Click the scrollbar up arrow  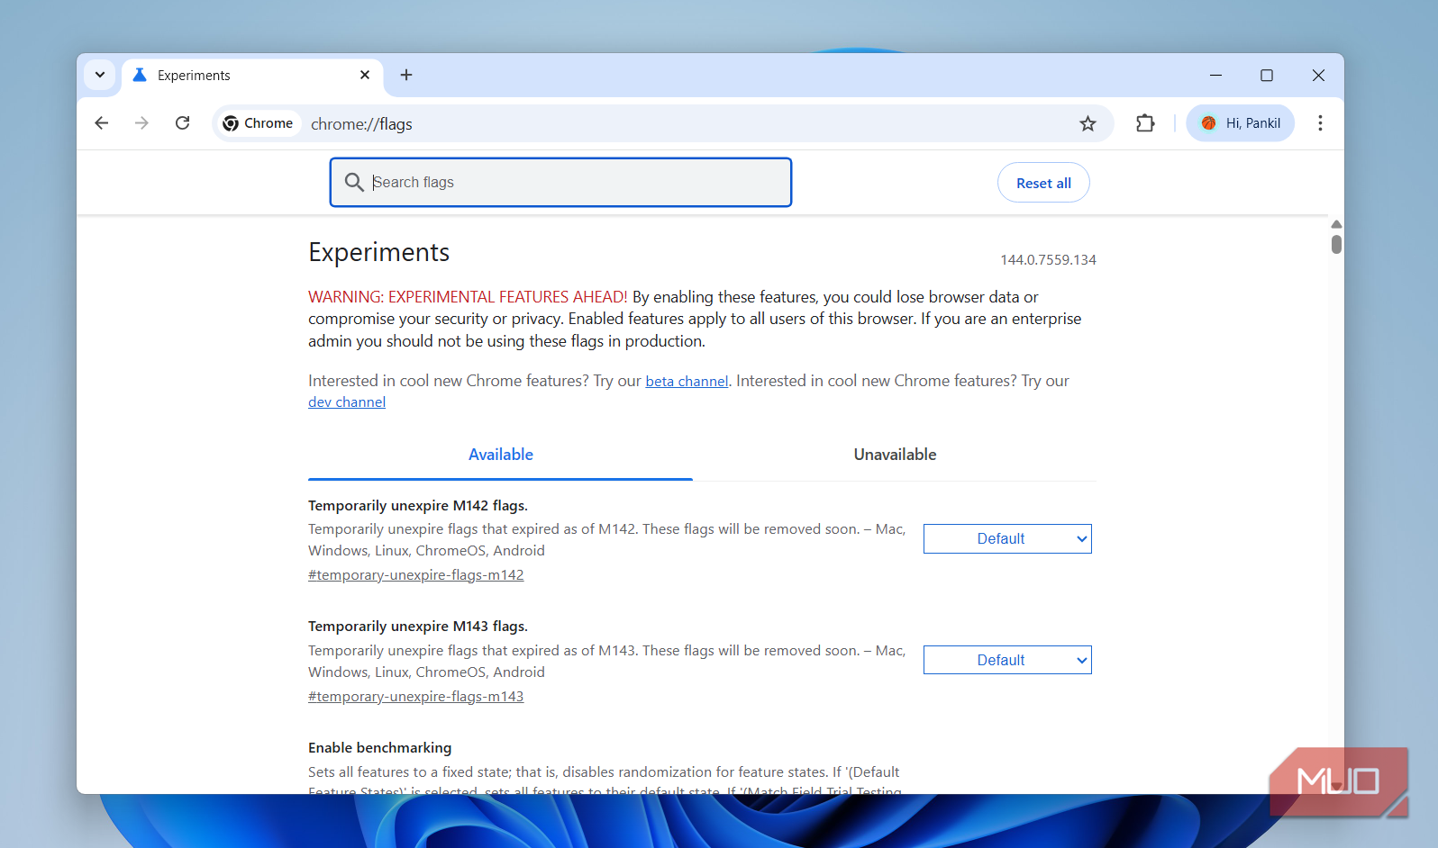[1336, 224]
